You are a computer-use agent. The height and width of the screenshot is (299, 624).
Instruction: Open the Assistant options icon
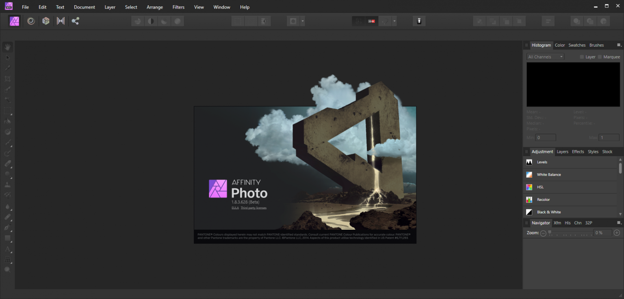(419, 21)
